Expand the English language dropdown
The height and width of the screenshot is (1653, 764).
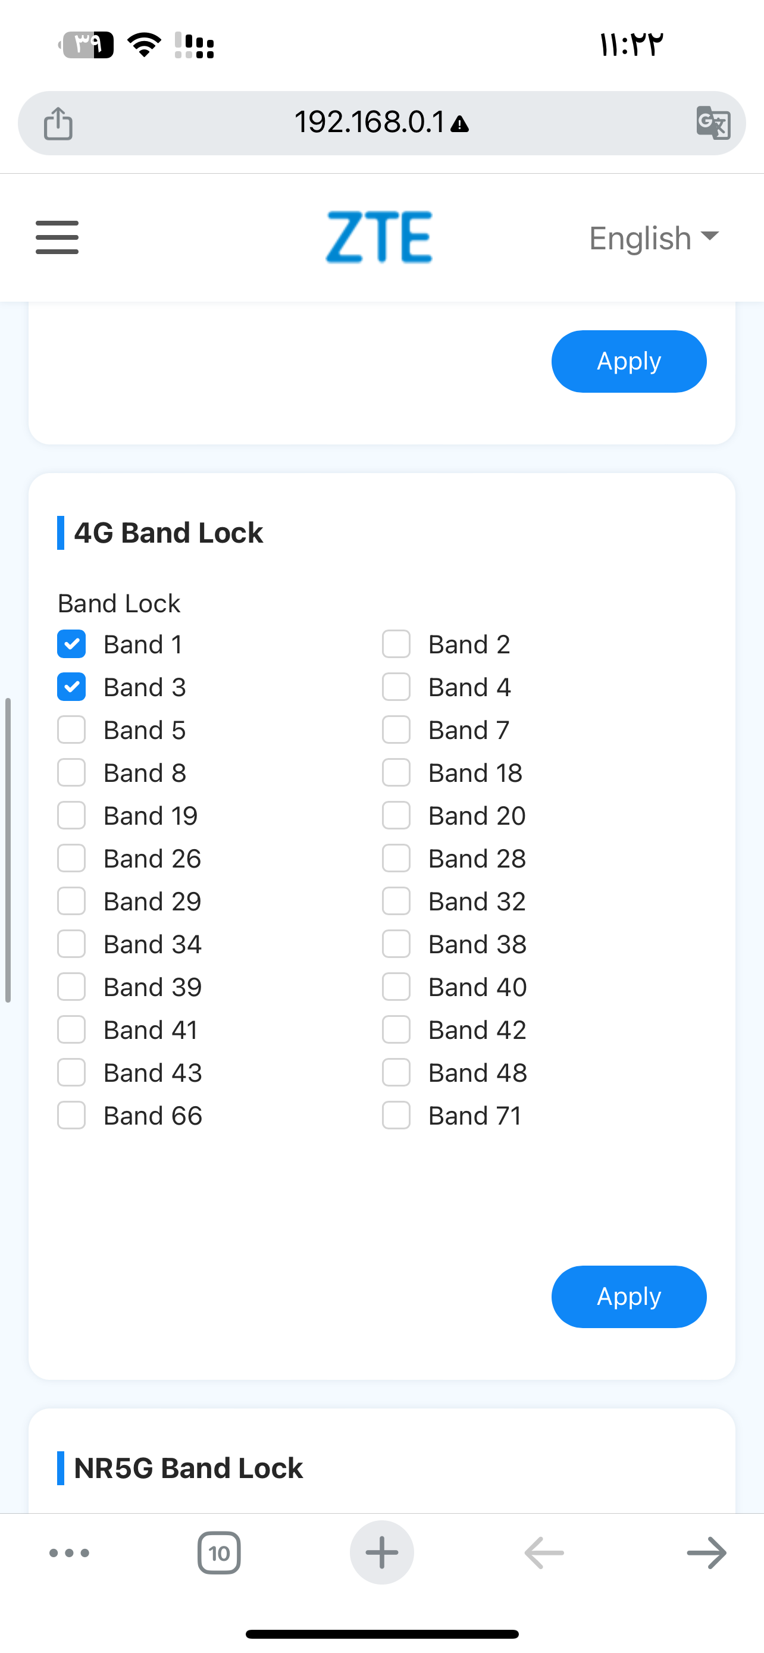click(653, 238)
